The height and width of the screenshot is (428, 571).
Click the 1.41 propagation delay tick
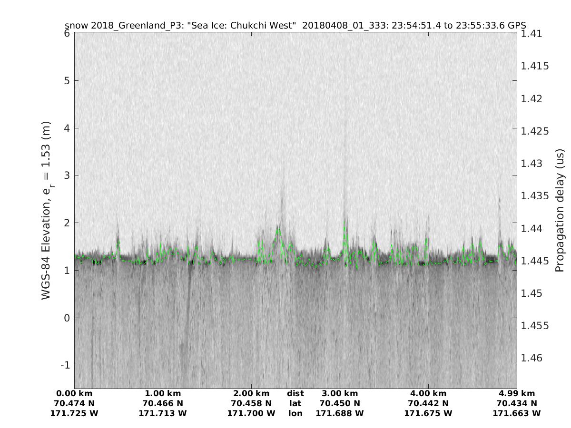click(532, 34)
